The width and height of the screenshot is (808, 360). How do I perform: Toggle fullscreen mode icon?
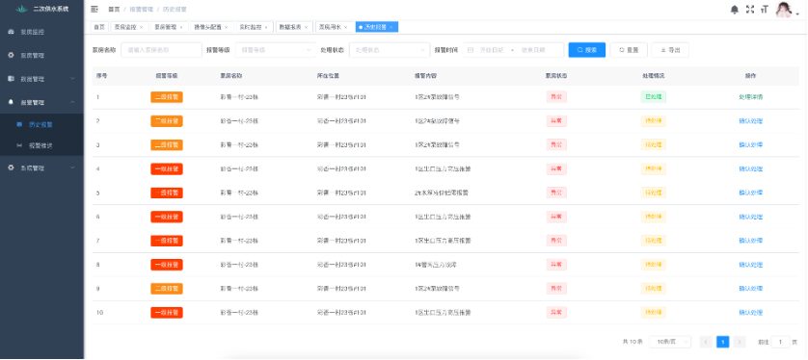coord(750,10)
